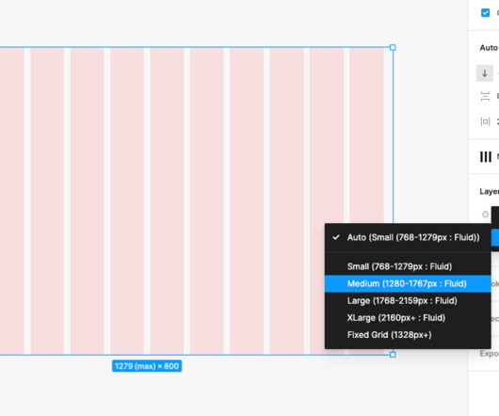The height and width of the screenshot is (416, 499).
Task: Click the Layer section heading
Action: pyautogui.click(x=490, y=191)
